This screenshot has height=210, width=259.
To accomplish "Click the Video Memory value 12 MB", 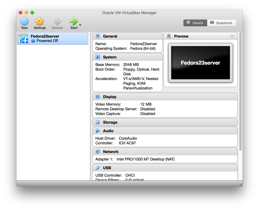I will [146, 104].
